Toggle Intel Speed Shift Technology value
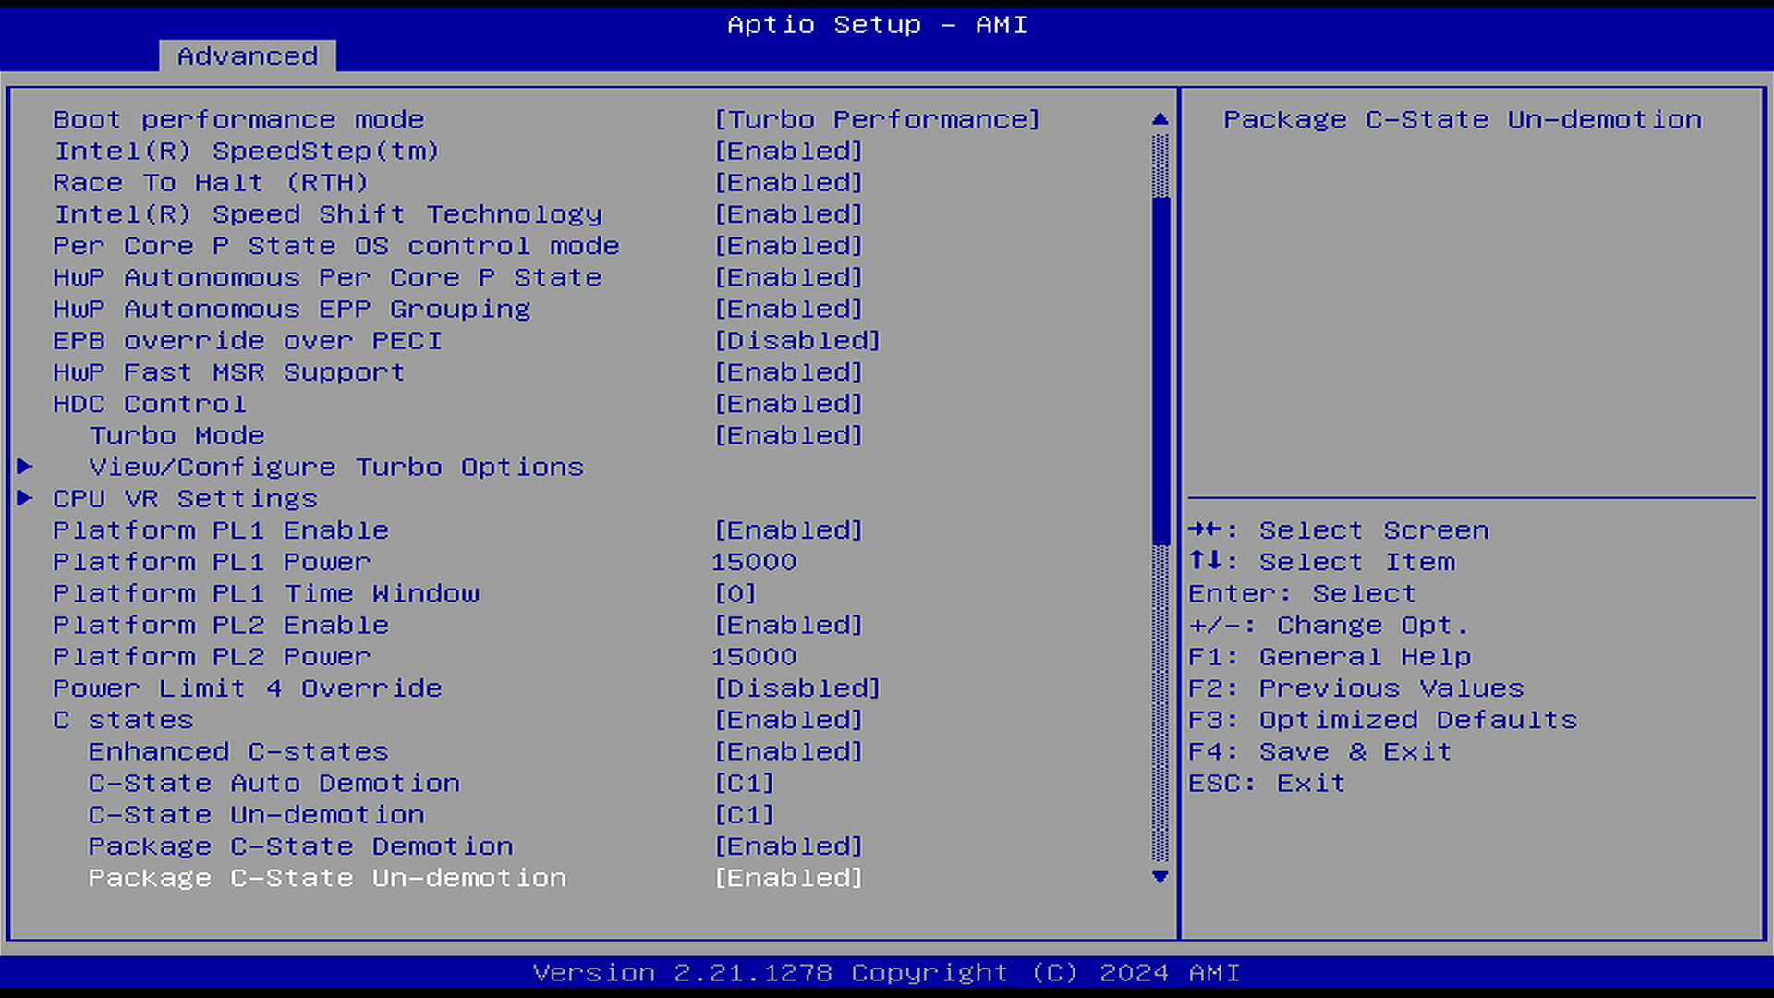1774x998 pixels. (x=789, y=214)
